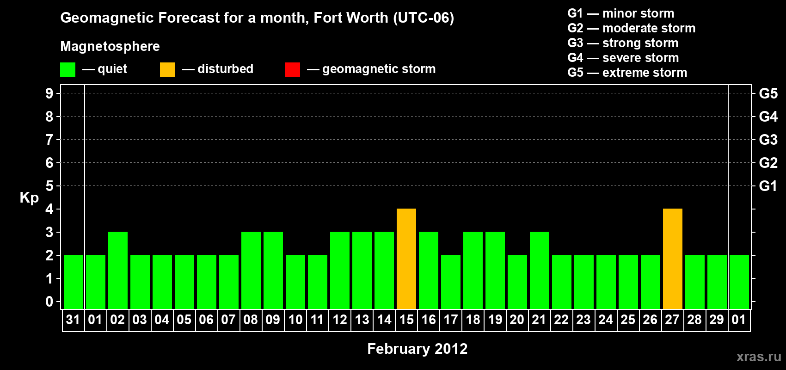786x370 pixels.
Task: Click the G5 right axis label
Action: pos(768,93)
